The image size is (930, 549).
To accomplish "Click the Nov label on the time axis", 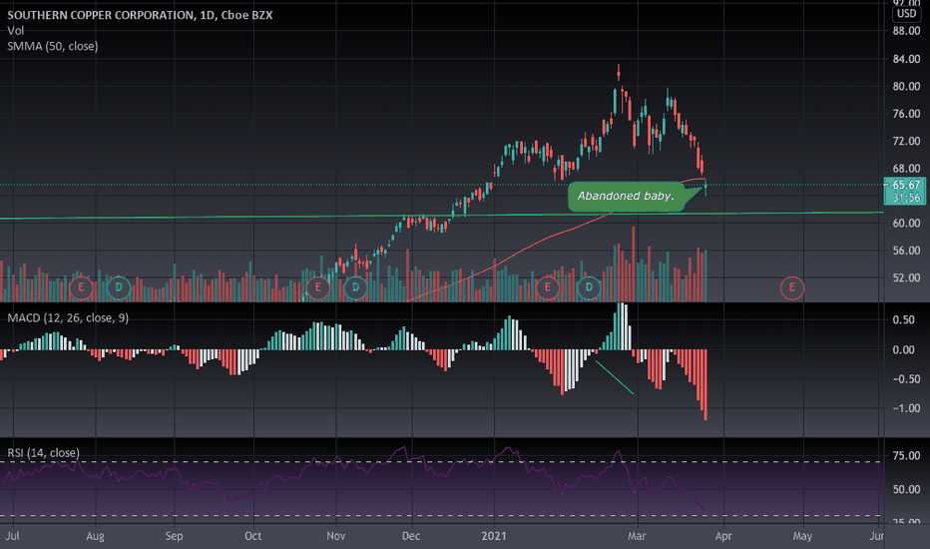I will (335, 536).
